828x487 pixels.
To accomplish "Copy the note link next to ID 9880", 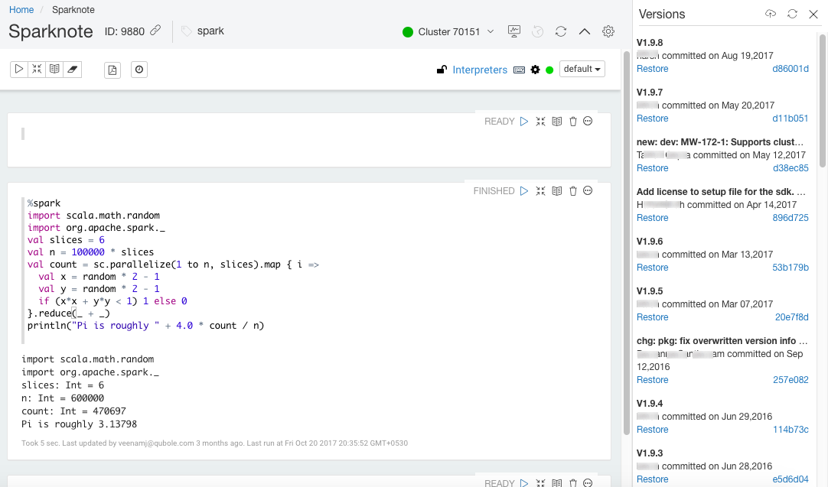I will (155, 31).
